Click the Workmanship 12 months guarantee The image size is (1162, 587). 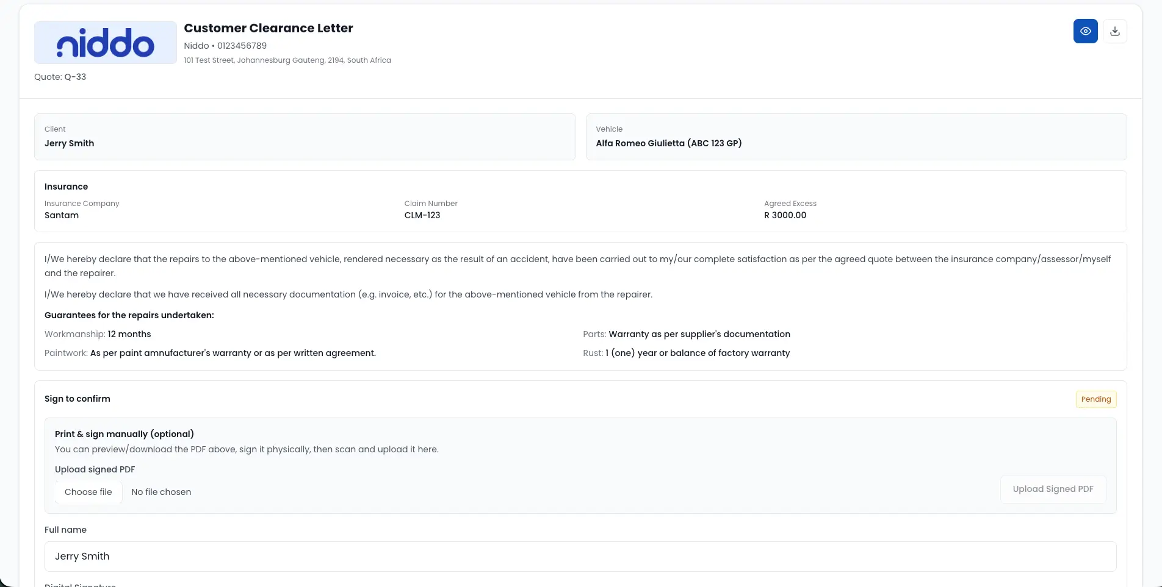pyautogui.click(x=98, y=334)
